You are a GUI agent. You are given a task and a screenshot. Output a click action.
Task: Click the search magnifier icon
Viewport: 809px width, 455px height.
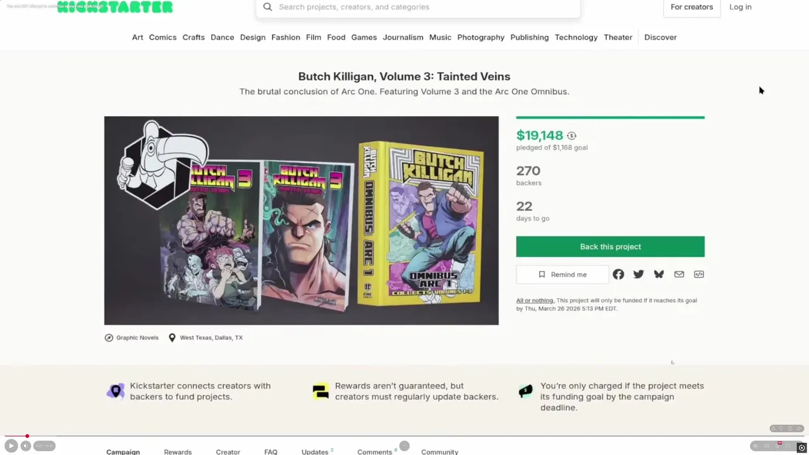coord(267,7)
